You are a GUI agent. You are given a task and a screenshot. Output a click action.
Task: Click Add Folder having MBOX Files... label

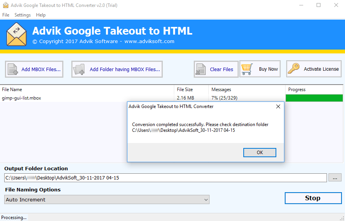pos(125,70)
